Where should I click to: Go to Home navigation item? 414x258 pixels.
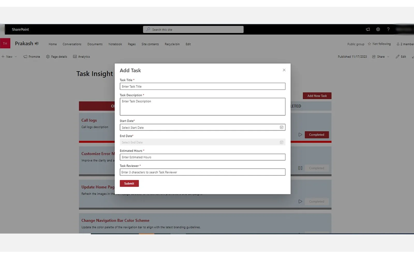[x=53, y=44]
